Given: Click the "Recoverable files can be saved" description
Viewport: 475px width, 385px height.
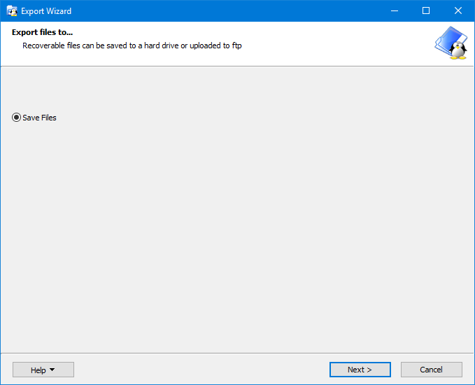Looking at the screenshot, I should [x=132, y=45].
